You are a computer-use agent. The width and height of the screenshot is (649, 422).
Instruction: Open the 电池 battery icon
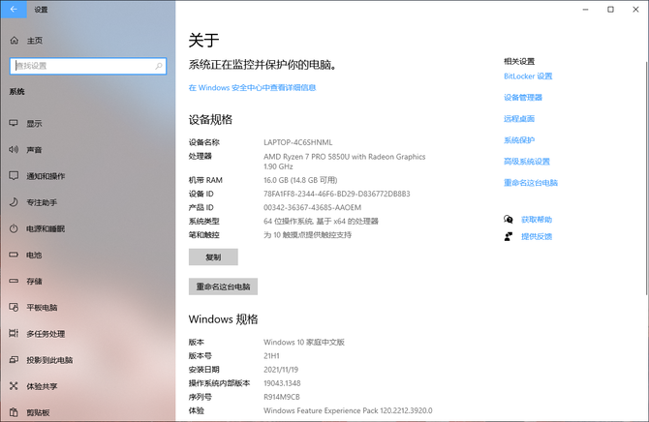(14, 255)
